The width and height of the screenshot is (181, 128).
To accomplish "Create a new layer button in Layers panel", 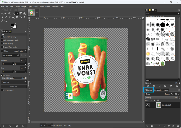I will [147, 126].
